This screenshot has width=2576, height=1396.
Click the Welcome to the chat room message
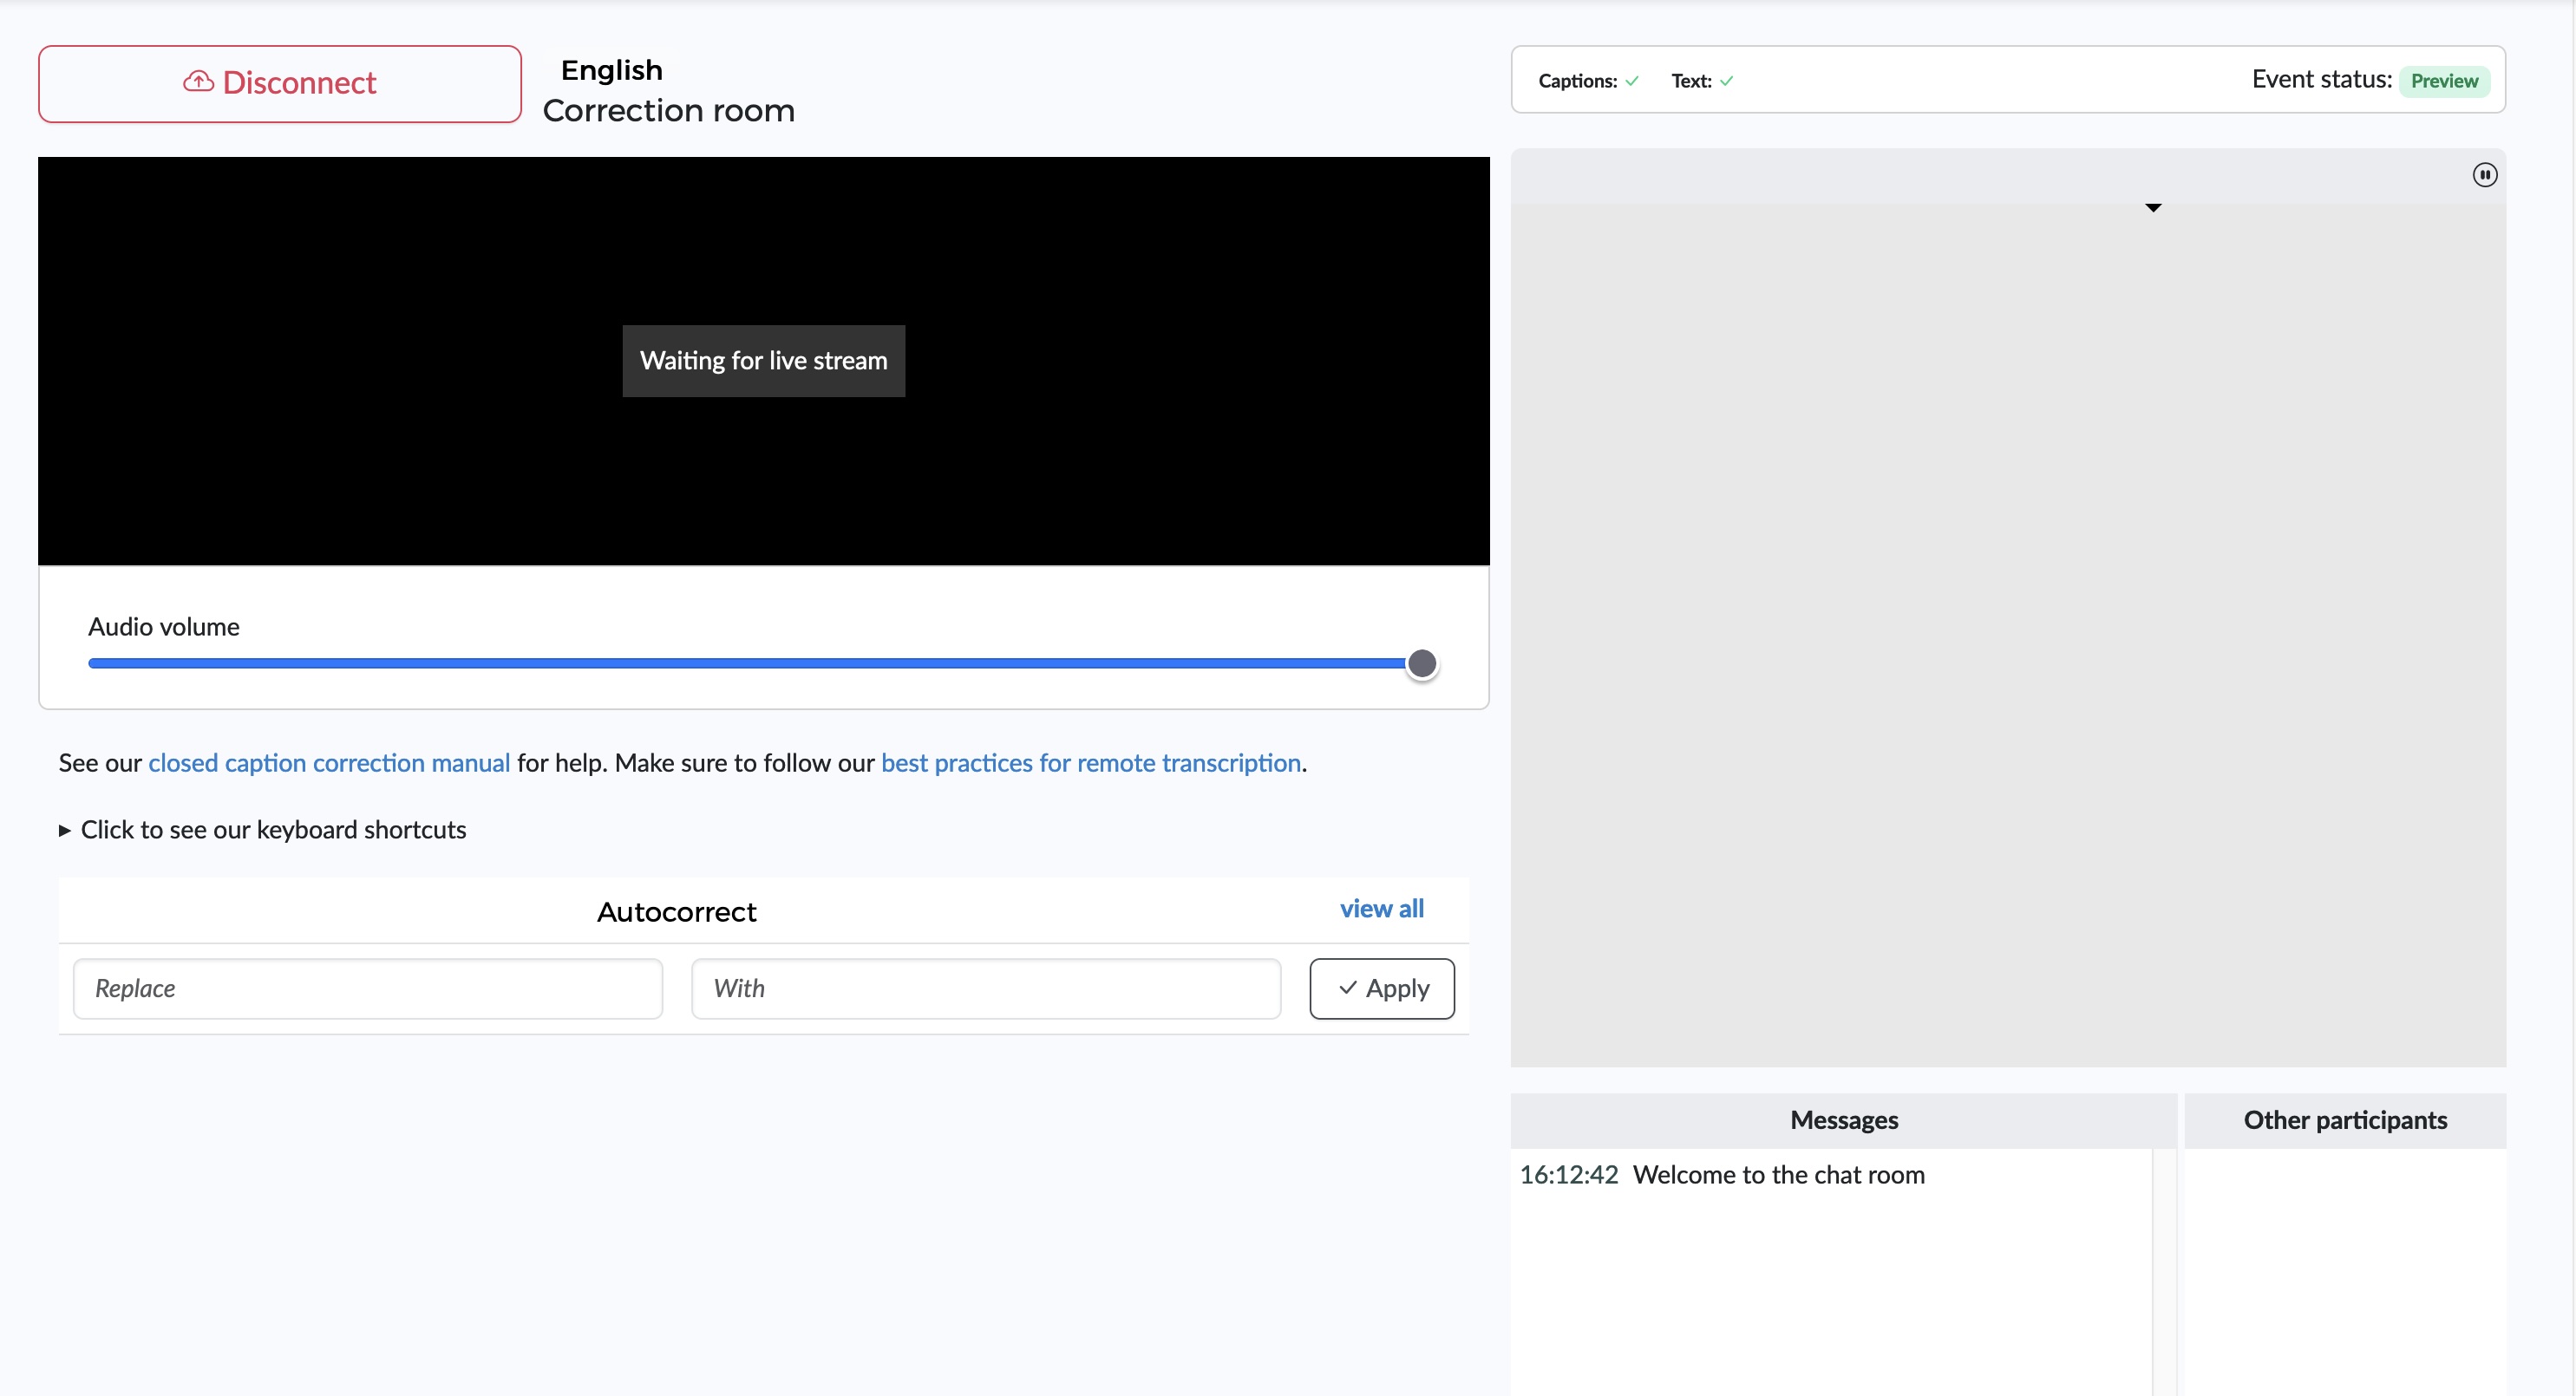coord(1778,1175)
